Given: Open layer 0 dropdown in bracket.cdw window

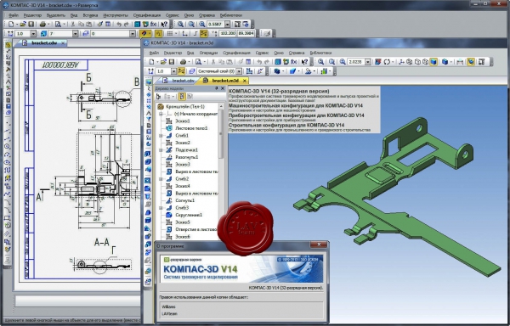Looking at the screenshot, I should click(x=133, y=33).
